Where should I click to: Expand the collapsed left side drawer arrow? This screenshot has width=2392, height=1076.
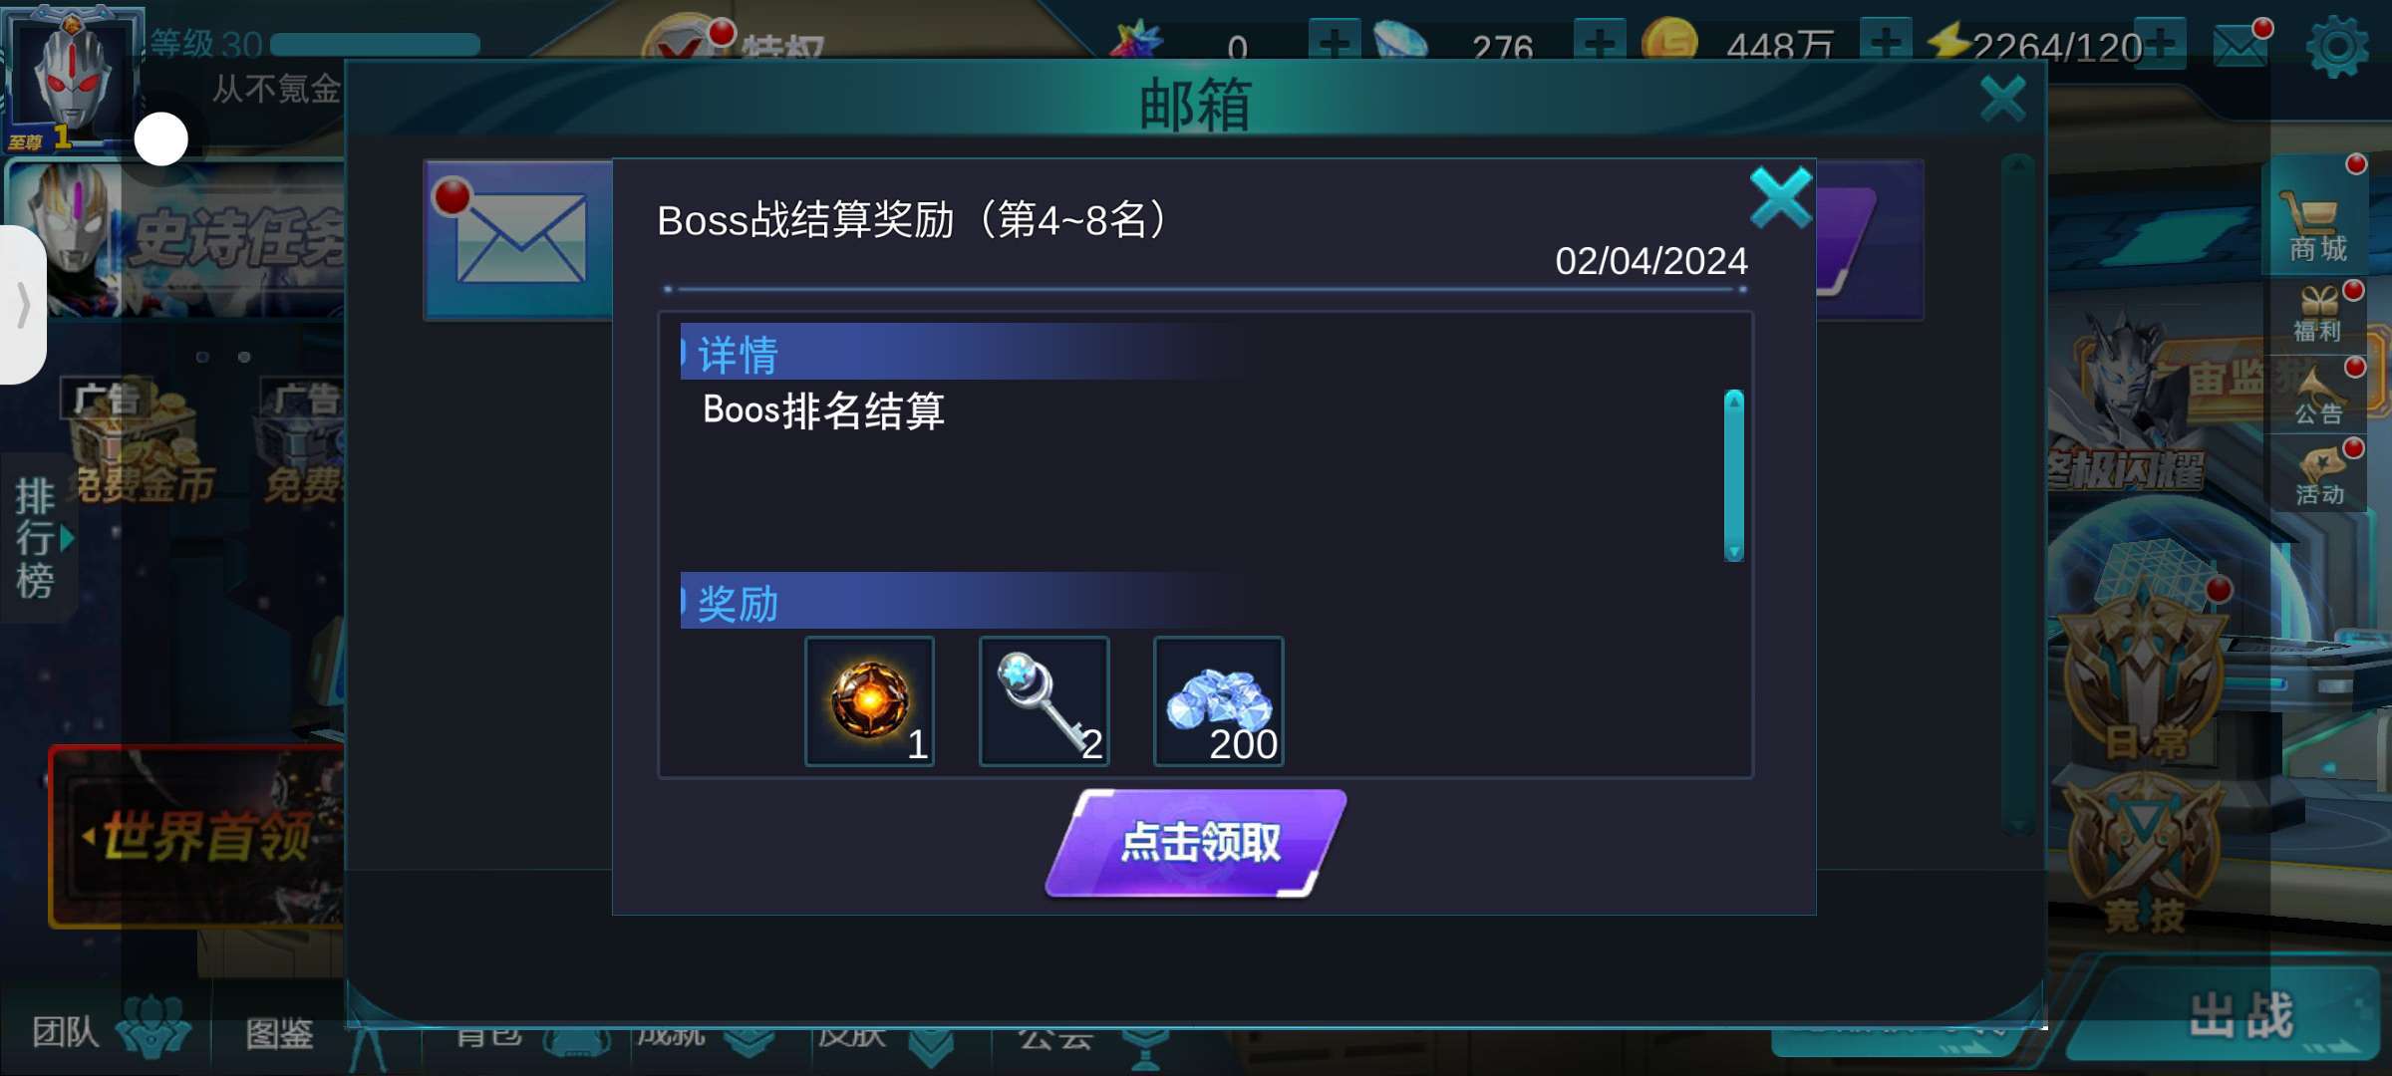(22, 304)
